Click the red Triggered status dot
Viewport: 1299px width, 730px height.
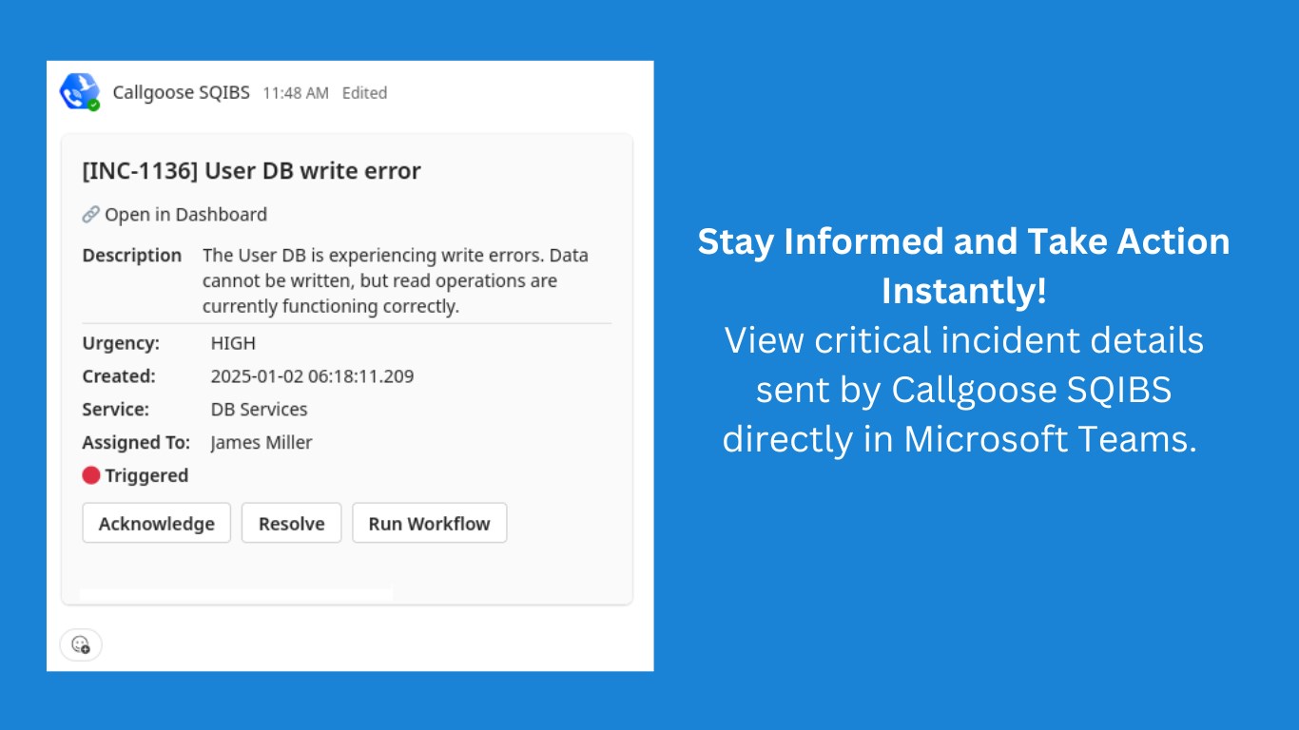click(x=91, y=475)
